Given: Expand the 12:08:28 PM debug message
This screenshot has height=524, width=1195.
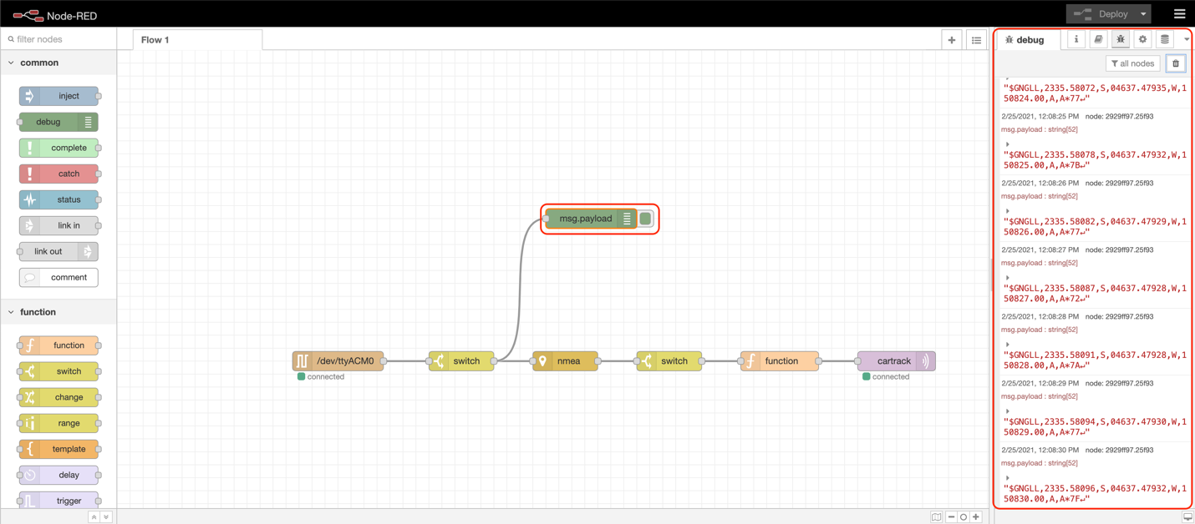Looking at the screenshot, I should 1008,345.
